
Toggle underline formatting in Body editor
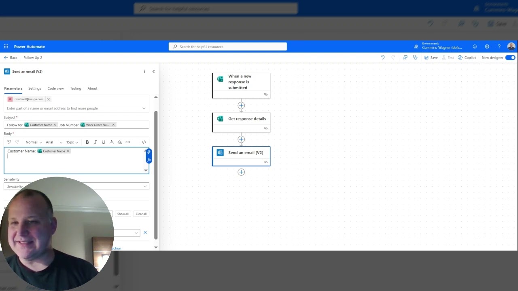103,142
